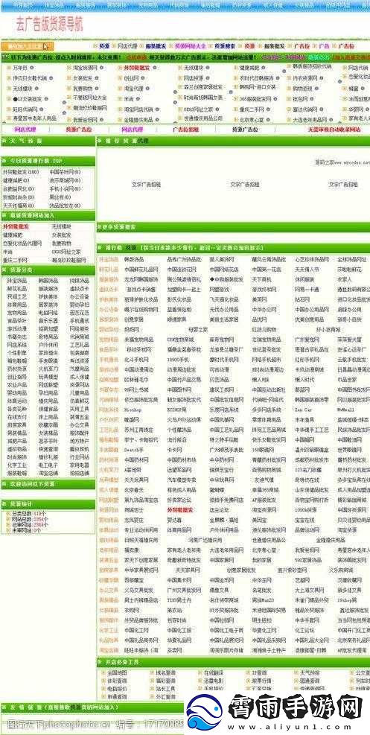The image size is (370, 735).
Task: Select 韩国饰品 in the 货源分类 sidebar
Action: 48,281
